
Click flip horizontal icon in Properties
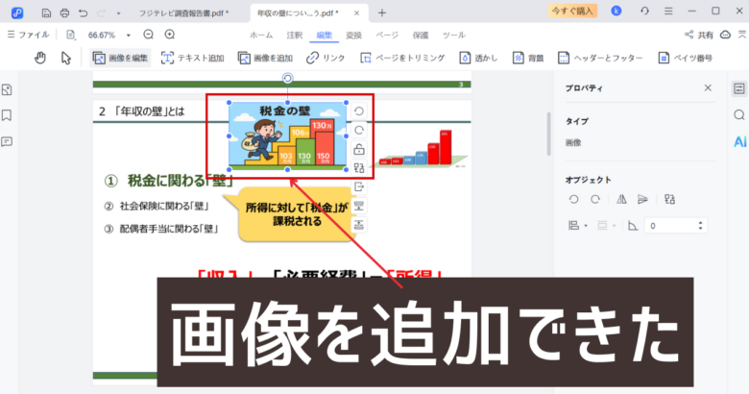click(621, 199)
